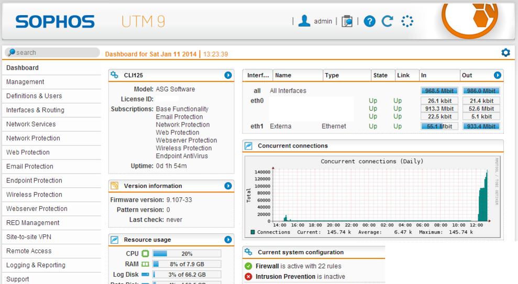Expand the Version information arrow button
The image size is (518, 284).
(228, 186)
